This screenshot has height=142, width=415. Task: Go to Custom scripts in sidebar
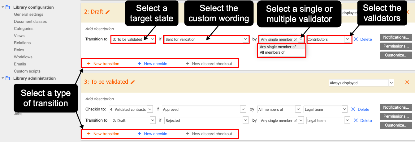[x=27, y=71]
